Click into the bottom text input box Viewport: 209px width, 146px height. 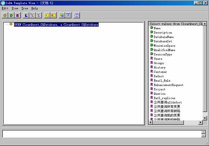point(102,134)
